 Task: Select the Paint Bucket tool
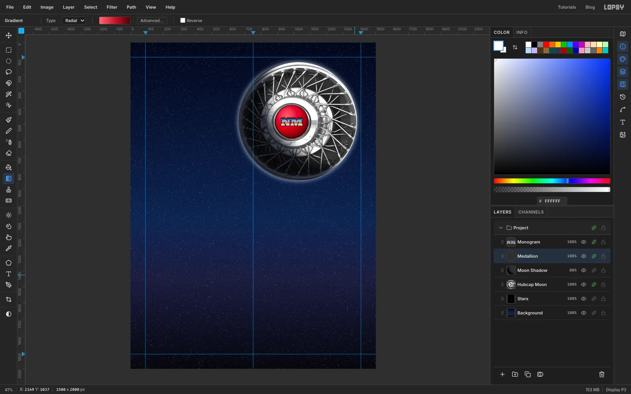coord(9,167)
